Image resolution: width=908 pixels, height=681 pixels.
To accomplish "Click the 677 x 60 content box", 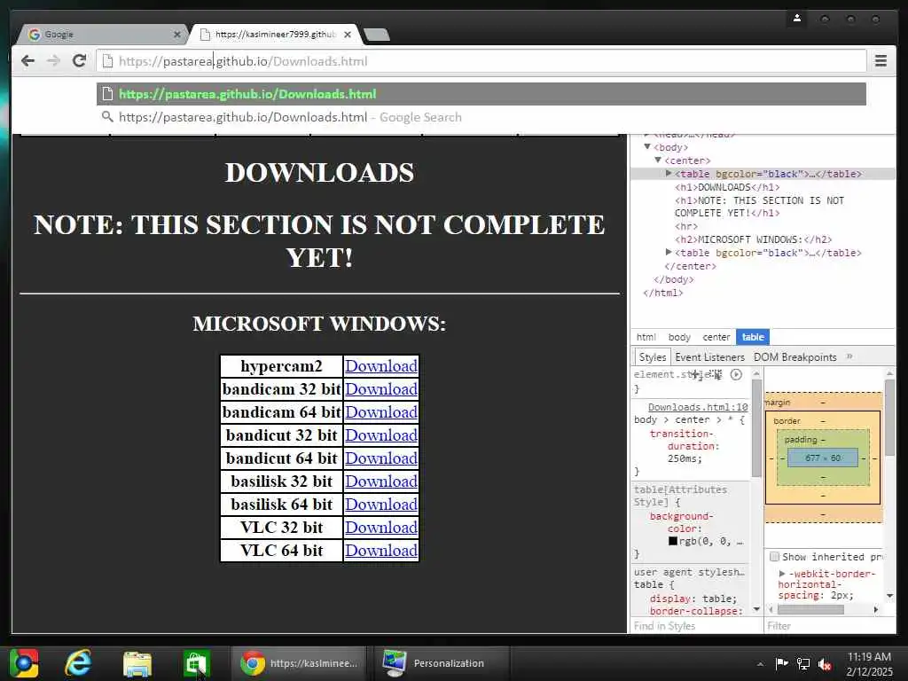I will 823,458.
